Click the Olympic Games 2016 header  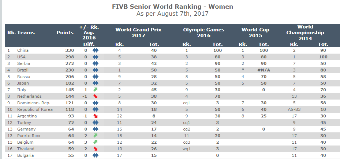(203, 33)
